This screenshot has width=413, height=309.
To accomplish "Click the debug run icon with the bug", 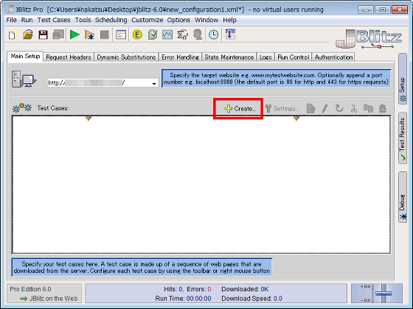I will [x=90, y=35].
